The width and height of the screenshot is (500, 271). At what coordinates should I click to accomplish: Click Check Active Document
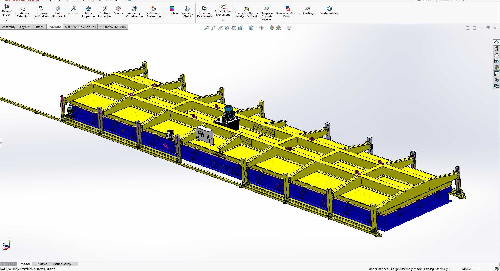click(x=223, y=10)
